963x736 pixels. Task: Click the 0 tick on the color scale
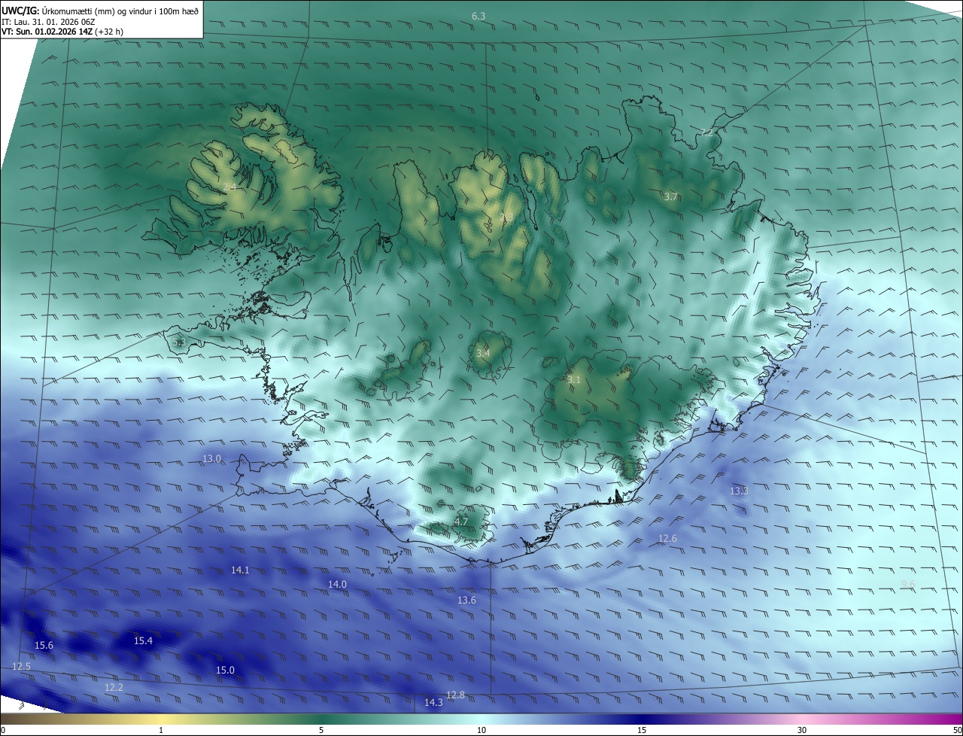[x=3, y=730]
